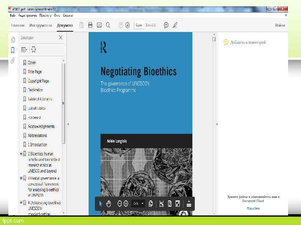Image resolution: width=301 pixels, height=225 pixels.
Task: Switch to the Инструменты tab
Action: coord(41,25)
